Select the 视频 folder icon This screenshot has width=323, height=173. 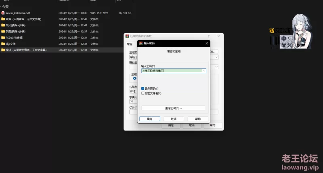pos(3,50)
